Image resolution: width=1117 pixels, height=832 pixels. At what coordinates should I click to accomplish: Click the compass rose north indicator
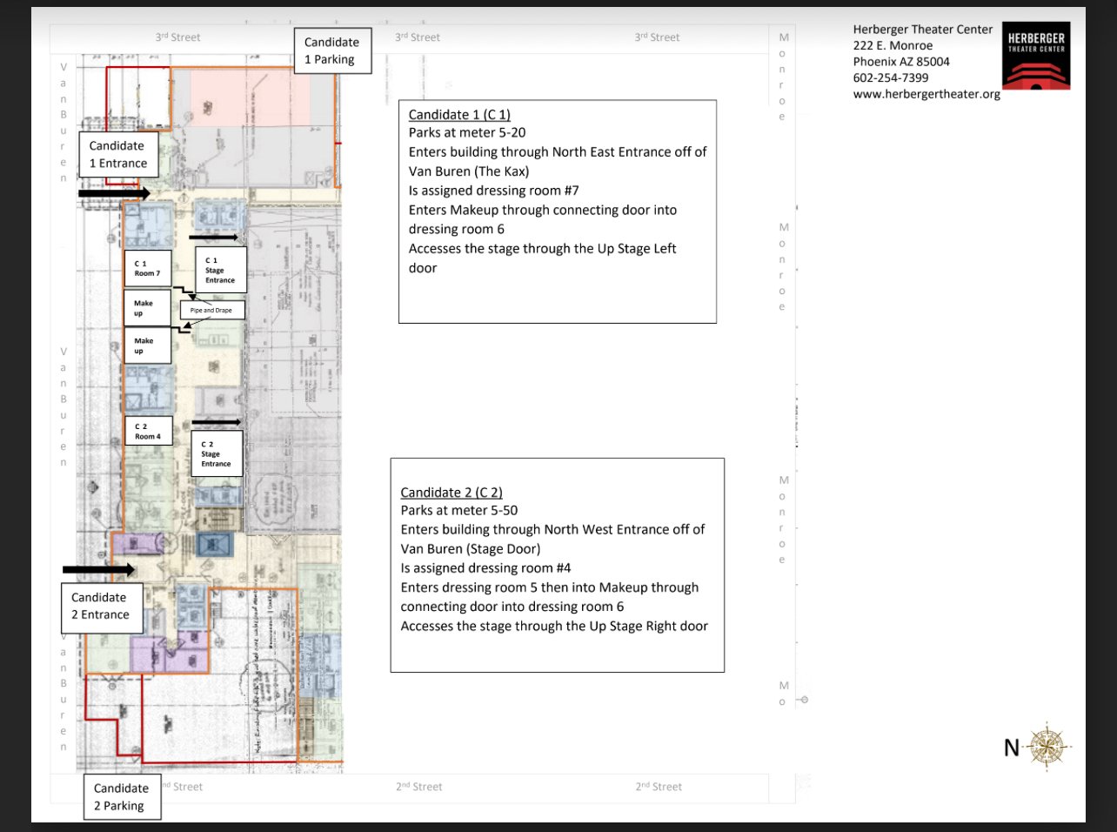1047,746
